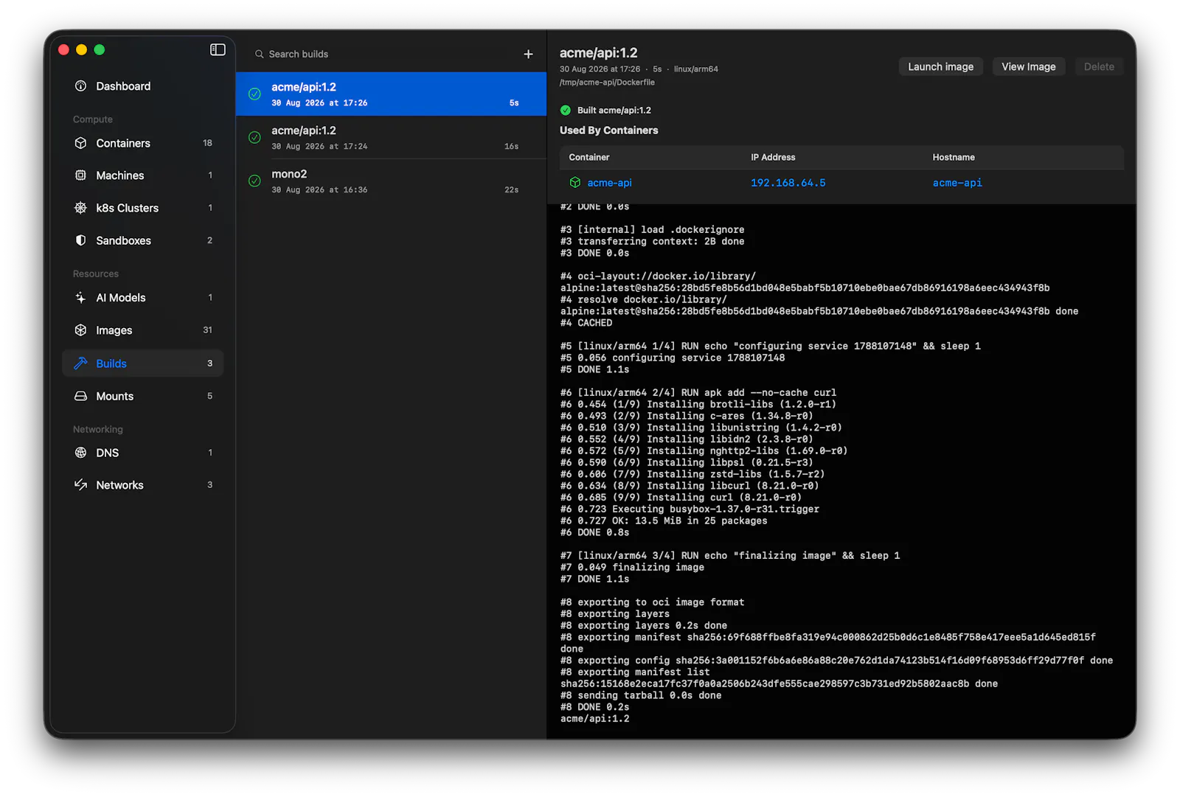This screenshot has width=1180, height=797.
Task: Click the IP Address column header
Action: [773, 157]
